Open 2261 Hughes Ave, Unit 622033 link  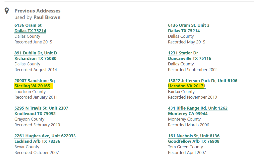[45, 136]
